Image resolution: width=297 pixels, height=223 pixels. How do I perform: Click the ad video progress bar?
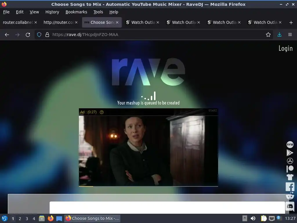point(148,186)
